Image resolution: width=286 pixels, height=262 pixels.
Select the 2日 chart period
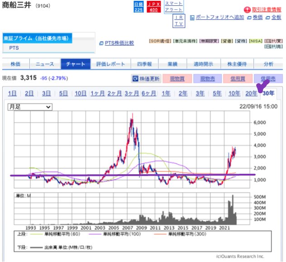(29, 94)
